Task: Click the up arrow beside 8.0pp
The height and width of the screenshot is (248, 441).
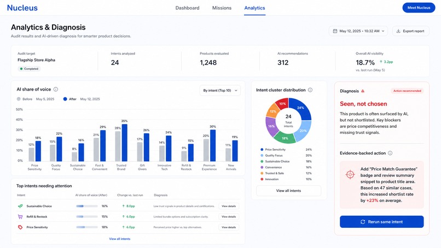Action: pyautogui.click(x=123, y=206)
